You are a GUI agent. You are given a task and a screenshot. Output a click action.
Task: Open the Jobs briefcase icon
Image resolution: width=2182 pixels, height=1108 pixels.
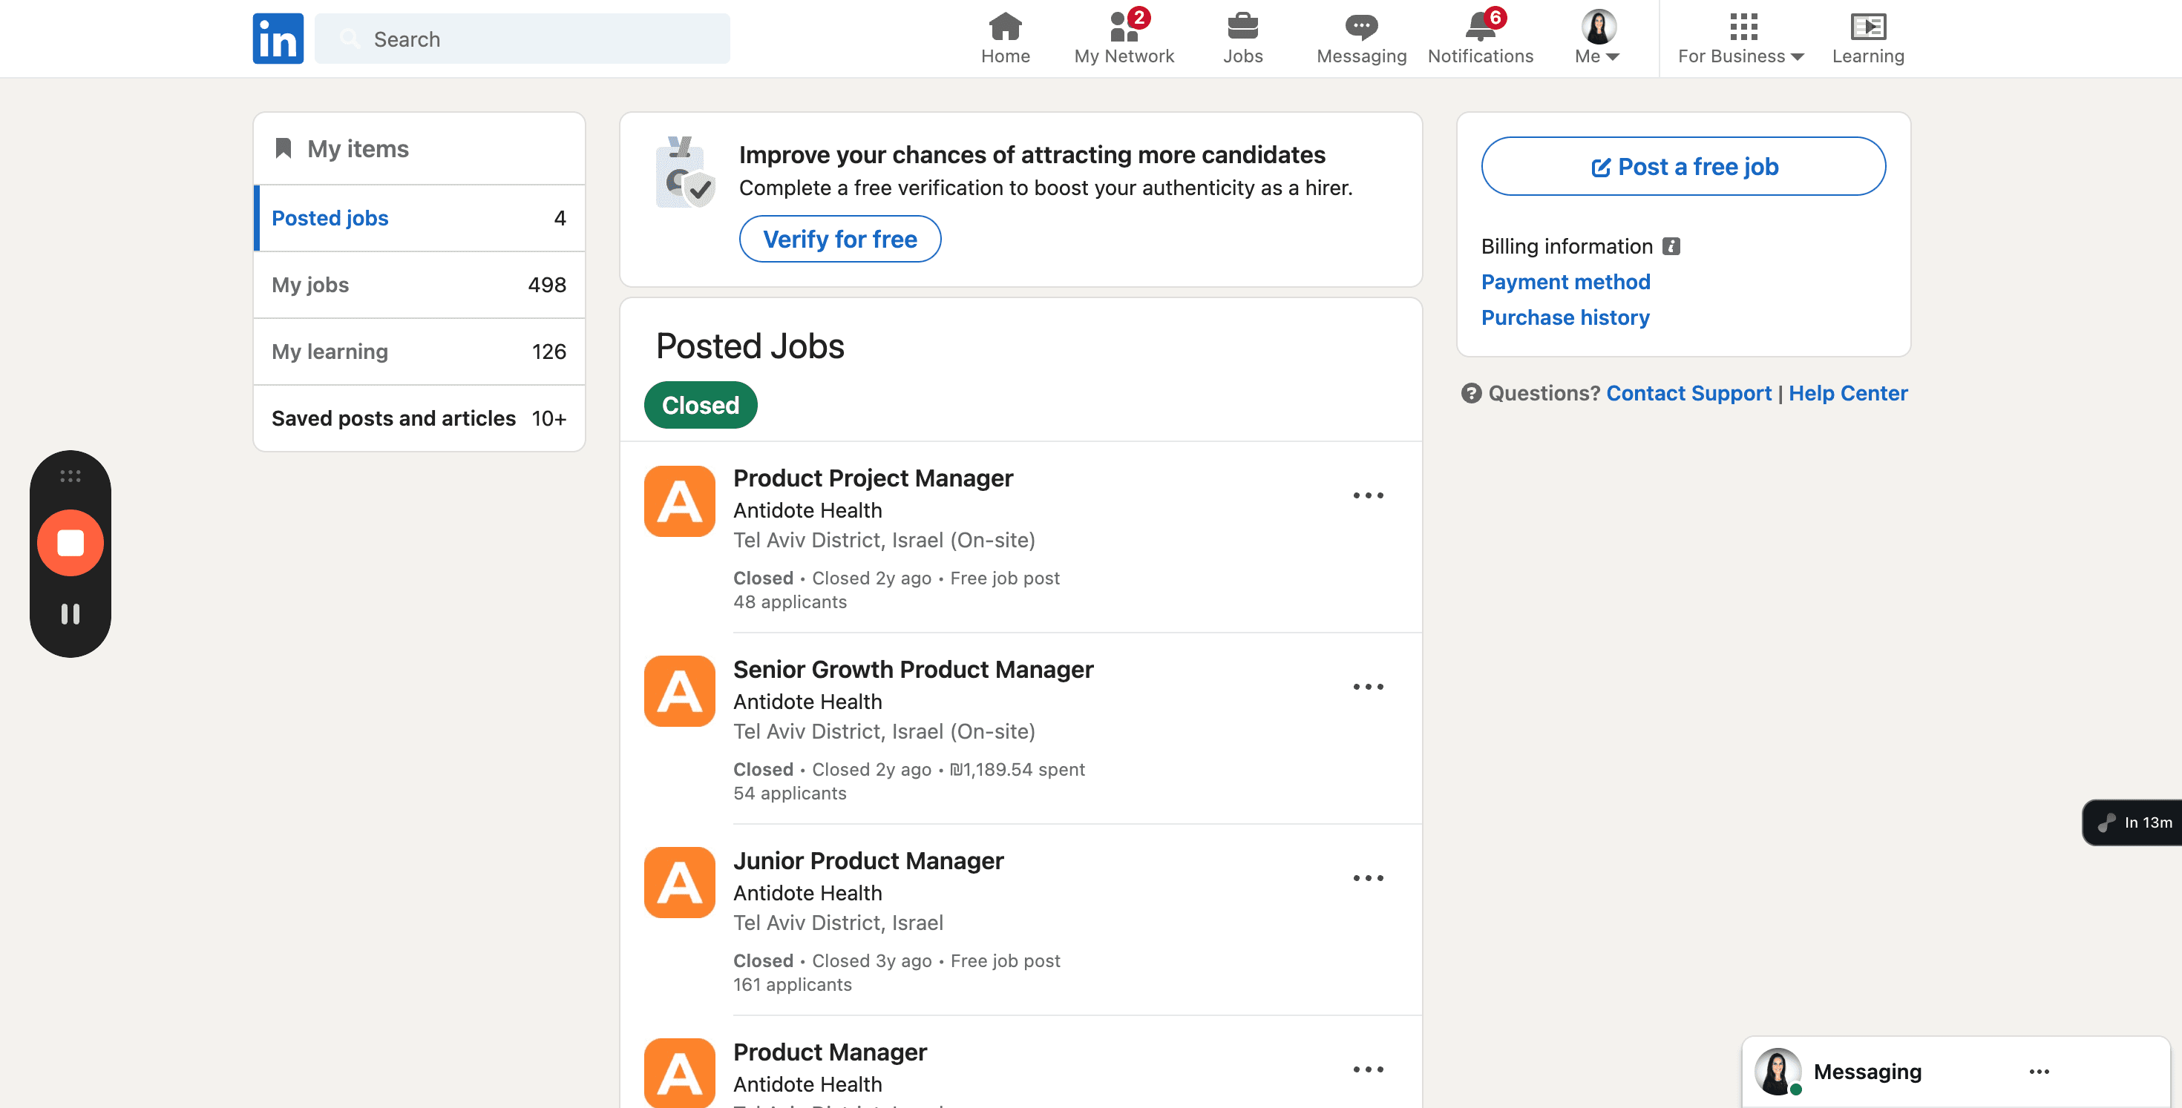[1242, 26]
